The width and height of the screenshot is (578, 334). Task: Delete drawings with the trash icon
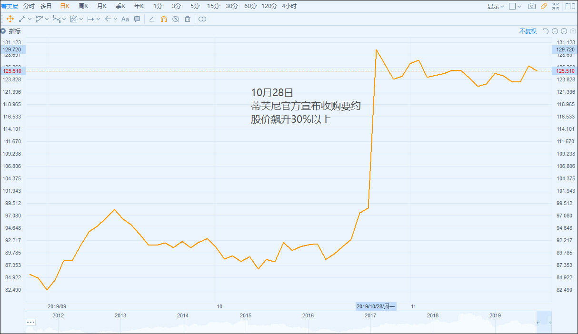[x=188, y=19]
